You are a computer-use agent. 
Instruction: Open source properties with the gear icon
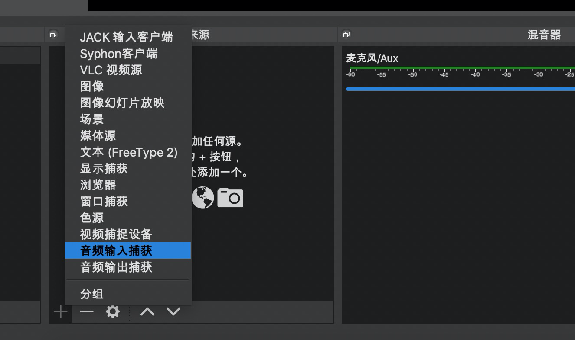[x=113, y=311]
